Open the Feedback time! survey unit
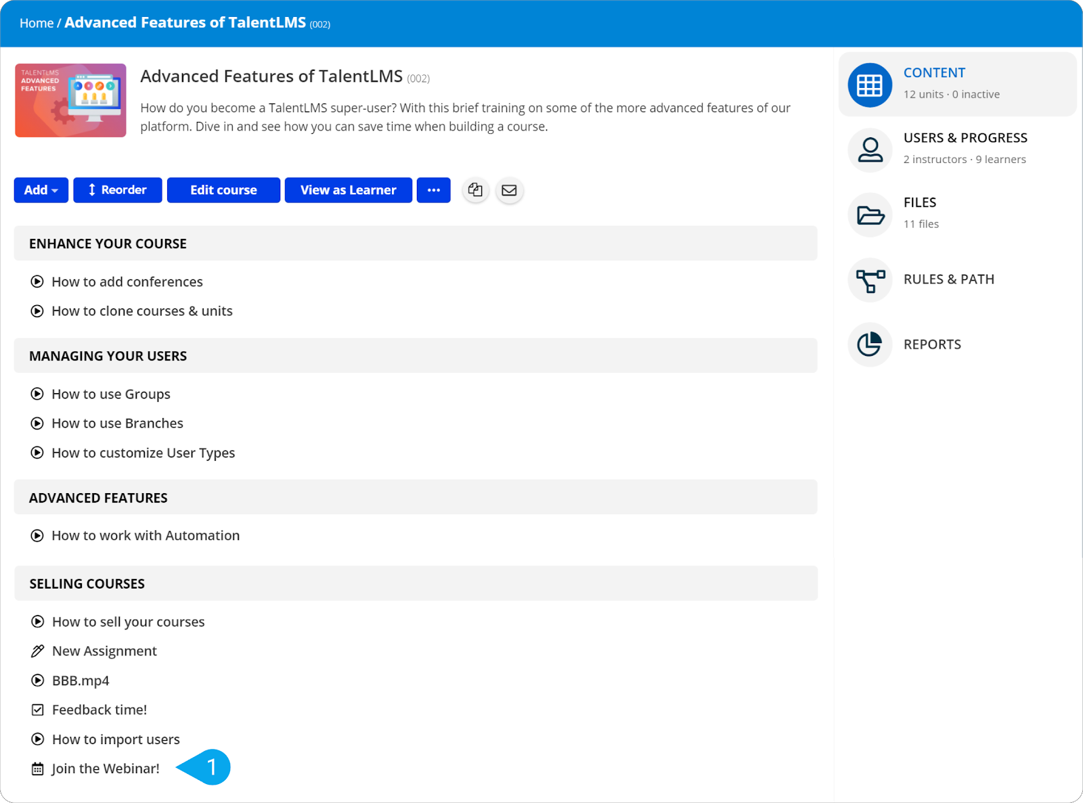The height and width of the screenshot is (803, 1083). tap(100, 710)
